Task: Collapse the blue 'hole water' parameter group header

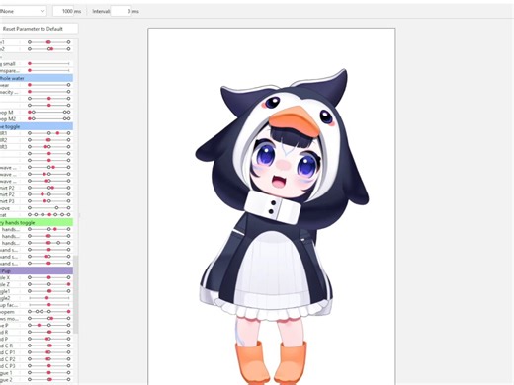Action: tap(37, 78)
